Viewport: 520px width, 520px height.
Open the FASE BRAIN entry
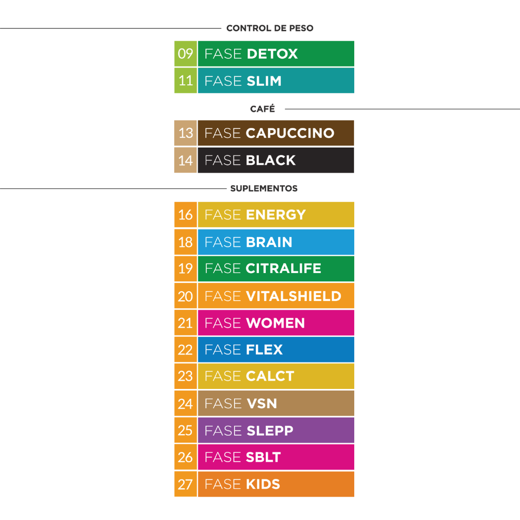coord(276,242)
